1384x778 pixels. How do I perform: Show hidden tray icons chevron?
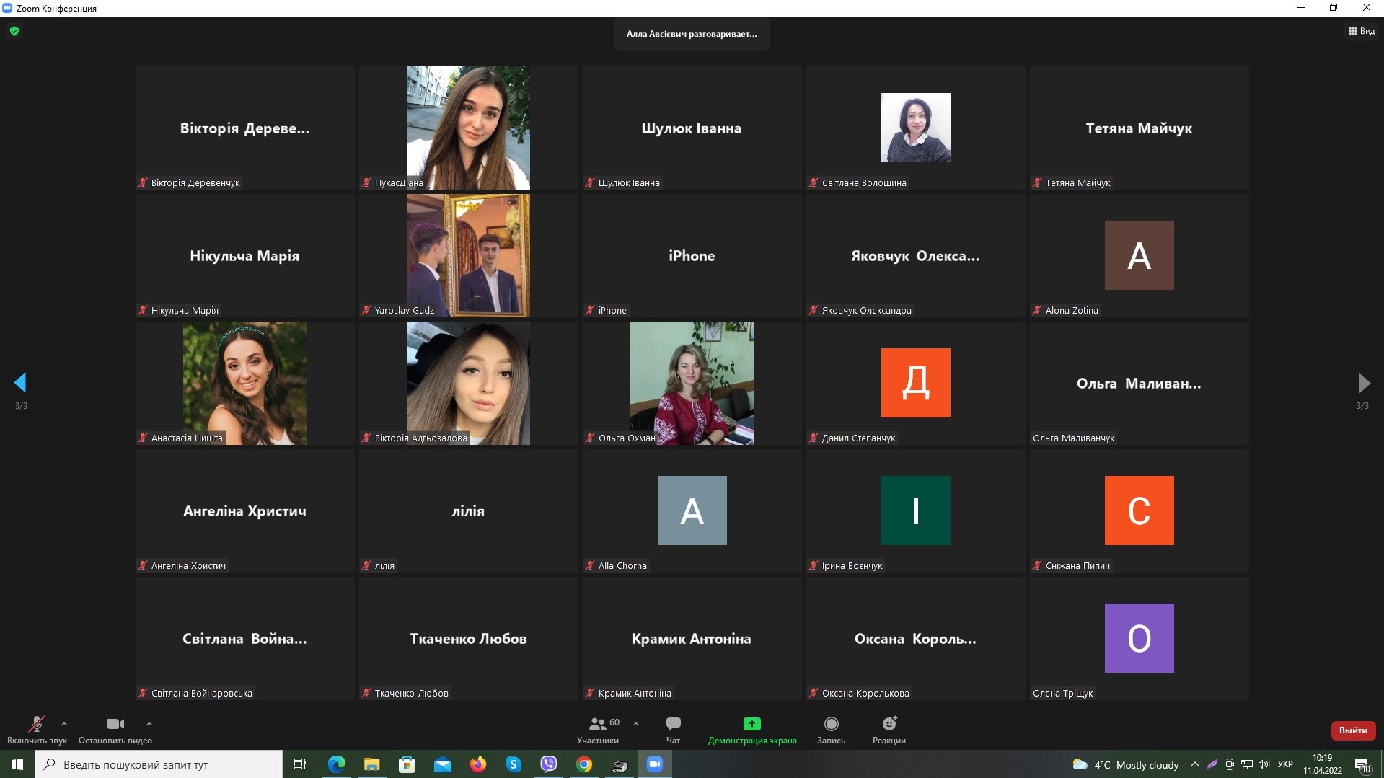(1195, 764)
